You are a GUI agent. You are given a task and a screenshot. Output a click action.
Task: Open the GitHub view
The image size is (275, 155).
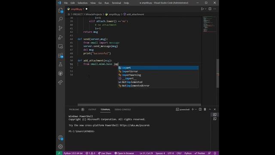61,73
